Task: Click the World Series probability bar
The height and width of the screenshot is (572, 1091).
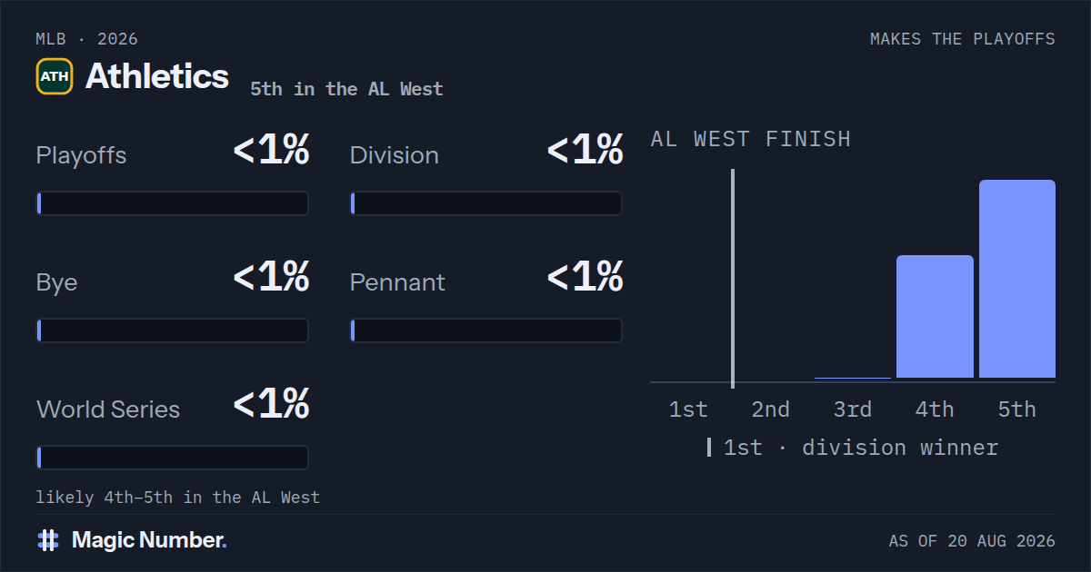Action: pos(172,458)
